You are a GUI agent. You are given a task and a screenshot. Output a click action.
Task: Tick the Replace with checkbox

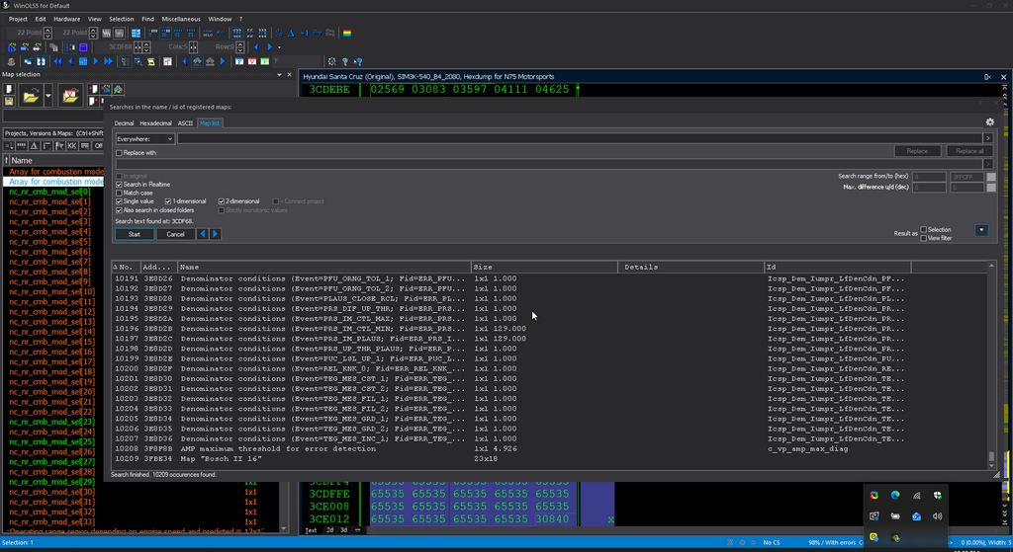click(x=120, y=153)
